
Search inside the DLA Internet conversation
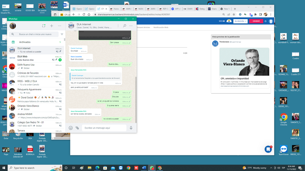point(124,26)
